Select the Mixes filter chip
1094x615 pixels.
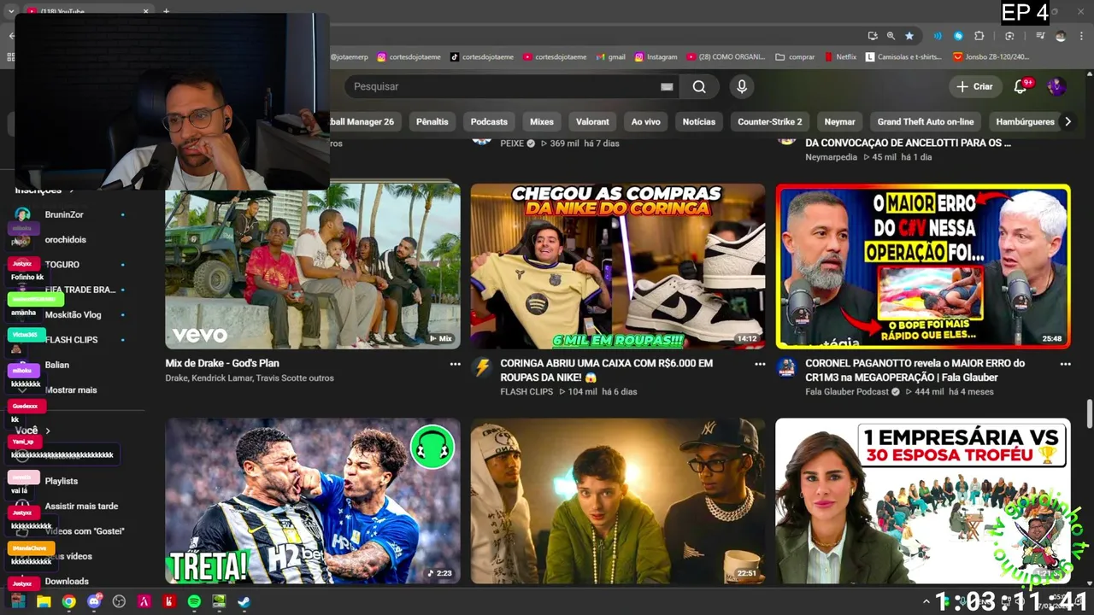[542, 121]
